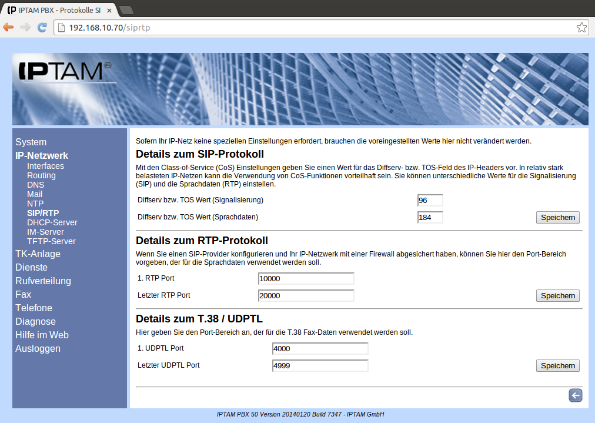
Task: Focus the Letzter UDPTL Port field
Action: tap(320, 366)
